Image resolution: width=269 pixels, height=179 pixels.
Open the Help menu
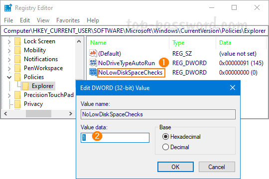[x=93, y=20]
